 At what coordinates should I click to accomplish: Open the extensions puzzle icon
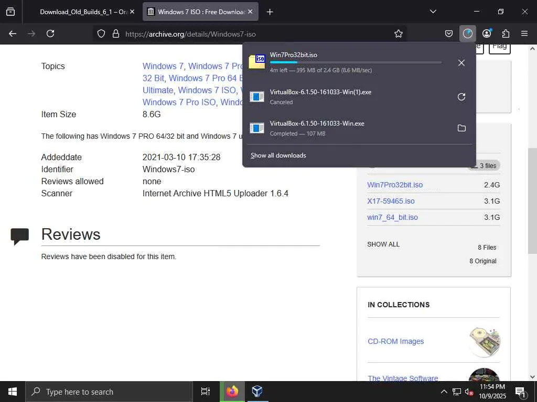(x=506, y=33)
